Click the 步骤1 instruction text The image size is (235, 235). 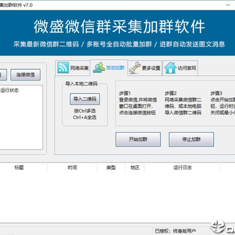(138, 103)
